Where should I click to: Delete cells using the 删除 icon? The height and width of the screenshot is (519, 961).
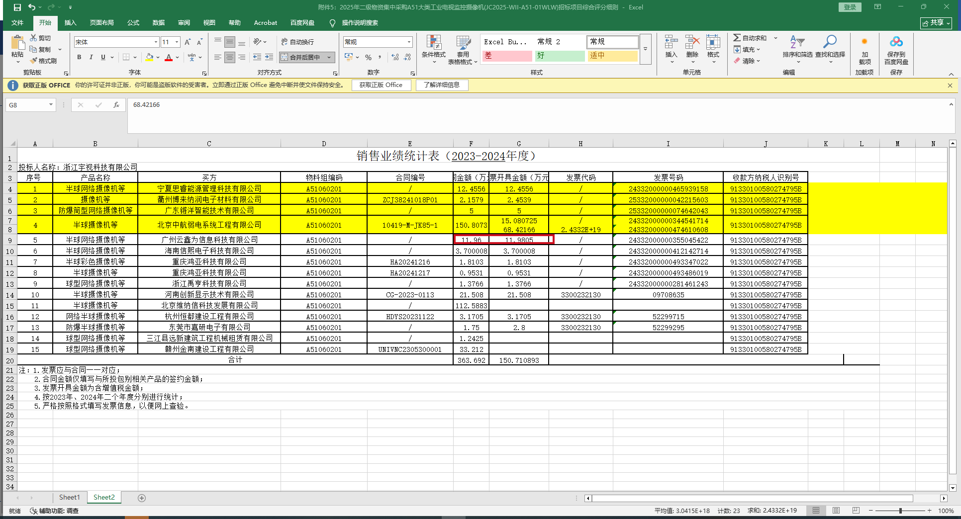692,48
